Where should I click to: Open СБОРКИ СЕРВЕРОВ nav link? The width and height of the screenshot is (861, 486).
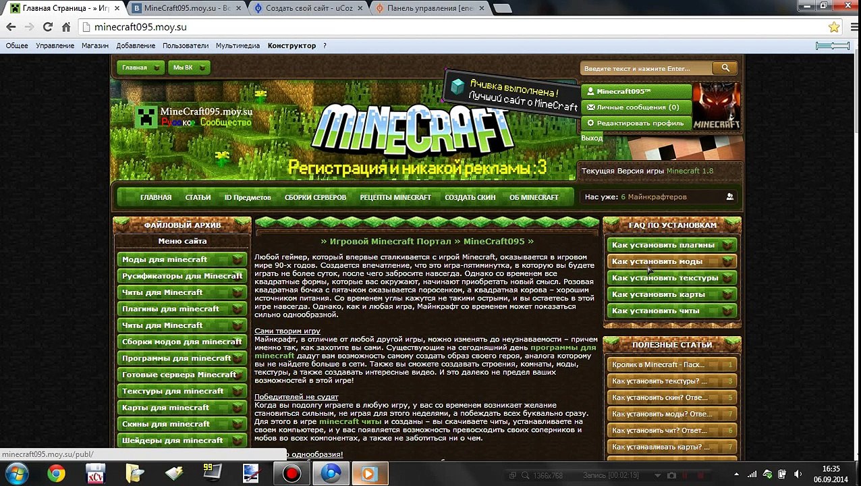(x=315, y=197)
